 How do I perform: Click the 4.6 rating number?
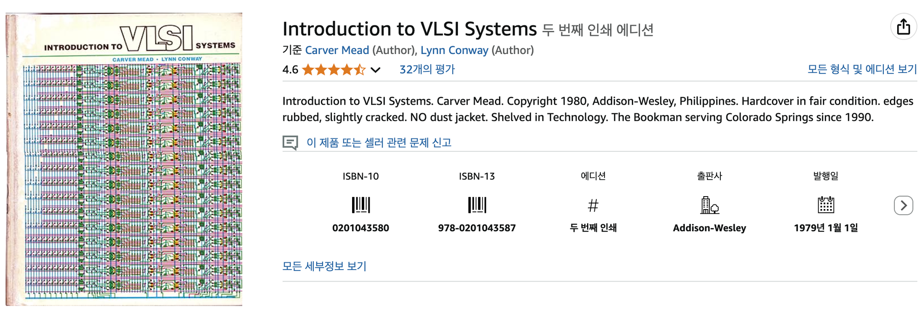click(289, 69)
